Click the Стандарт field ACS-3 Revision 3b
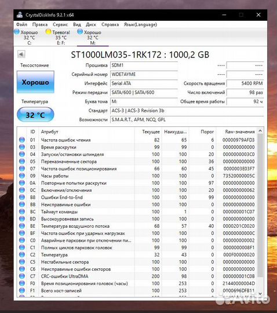 pos(187,110)
